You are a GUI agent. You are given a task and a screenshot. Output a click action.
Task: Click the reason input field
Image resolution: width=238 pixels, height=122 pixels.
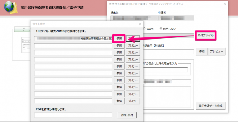click(x=165, y=70)
